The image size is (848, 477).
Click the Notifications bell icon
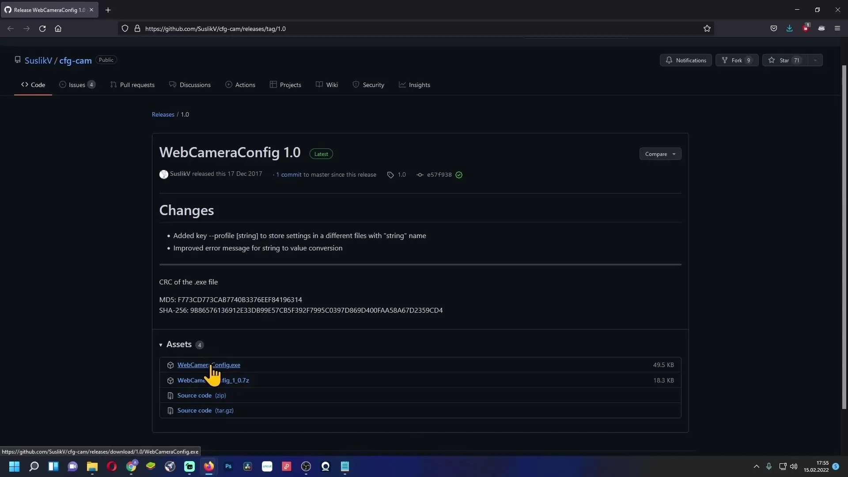(x=669, y=60)
